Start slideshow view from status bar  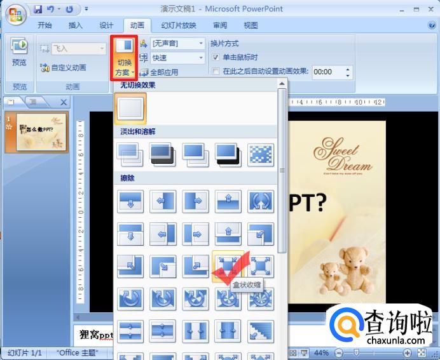(304, 353)
